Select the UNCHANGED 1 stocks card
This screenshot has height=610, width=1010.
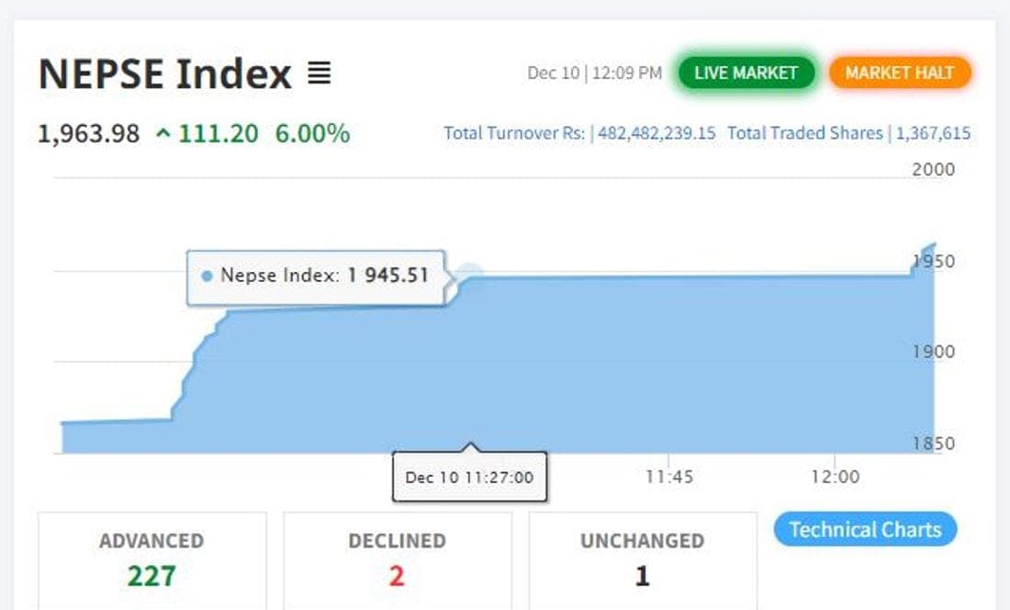pyautogui.click(x=642, y=560)
